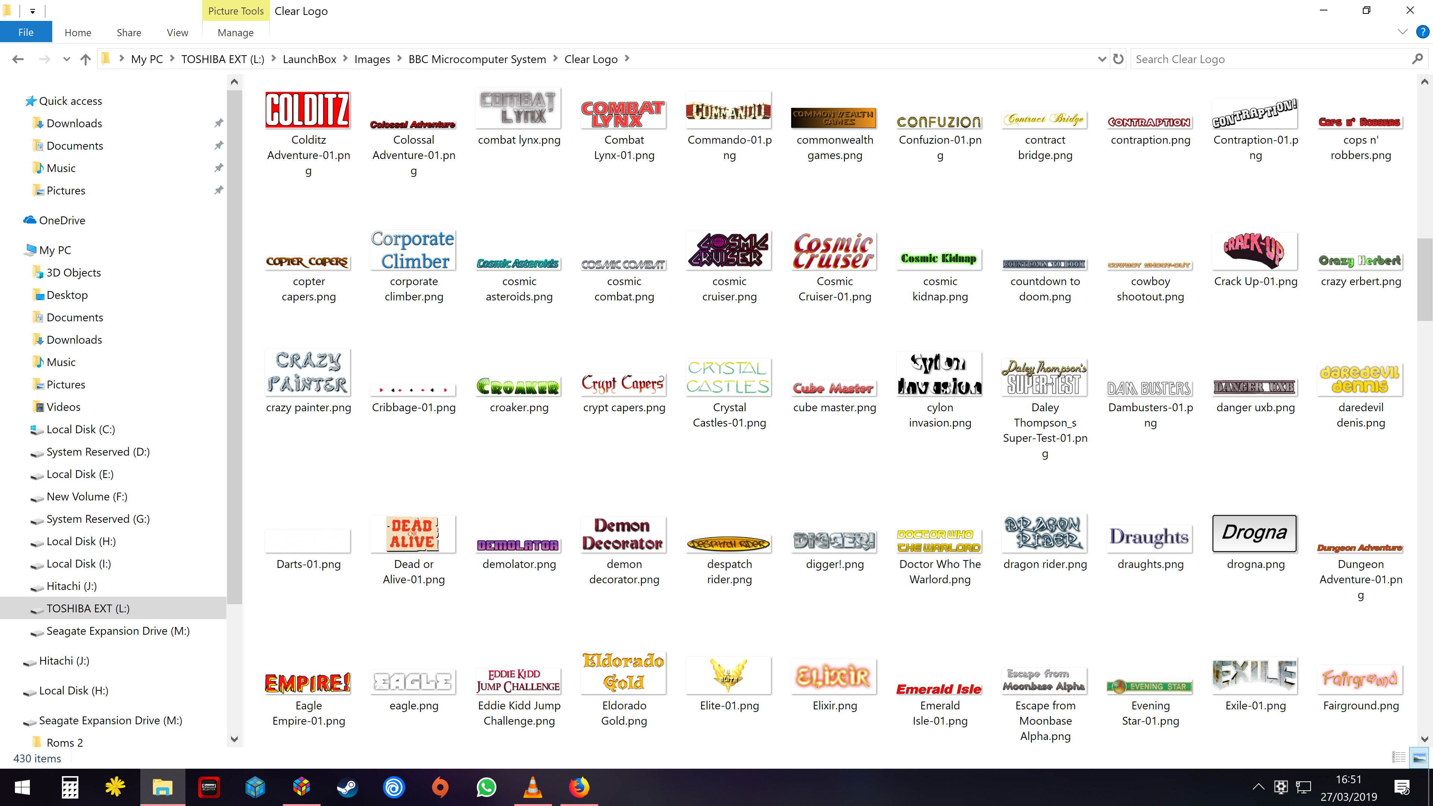
Task: Select cylon invasion.png thumbnail
Action: [x=940, y=374]
